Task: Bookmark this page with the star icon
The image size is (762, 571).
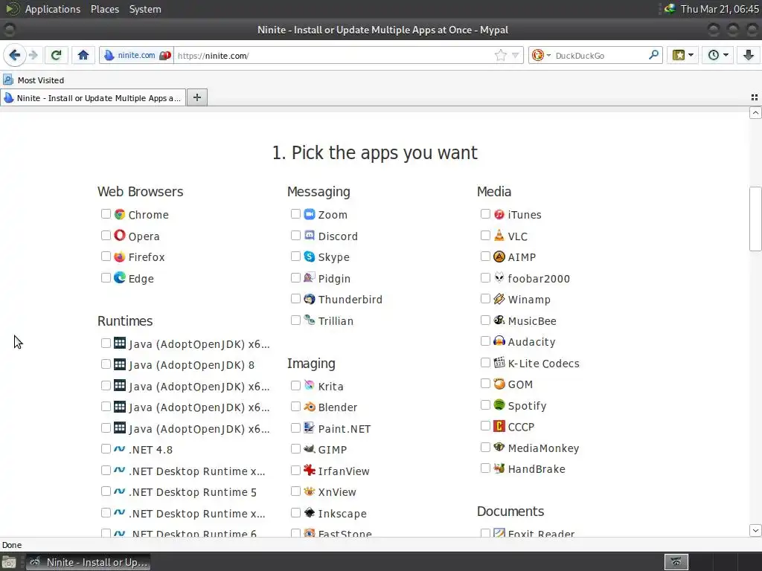Action: [x=501, y=55]
